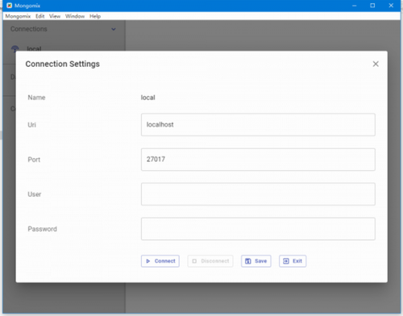This screenshot has height=316, width=403.
Task: Open the Window menu
Action: (75, 16)
